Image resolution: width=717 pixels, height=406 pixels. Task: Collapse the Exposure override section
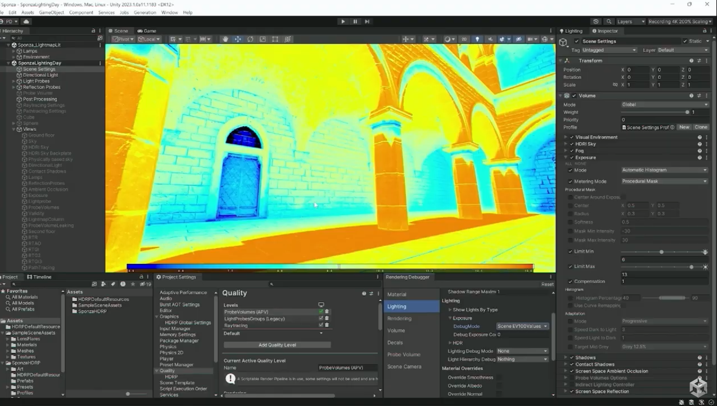566,157
